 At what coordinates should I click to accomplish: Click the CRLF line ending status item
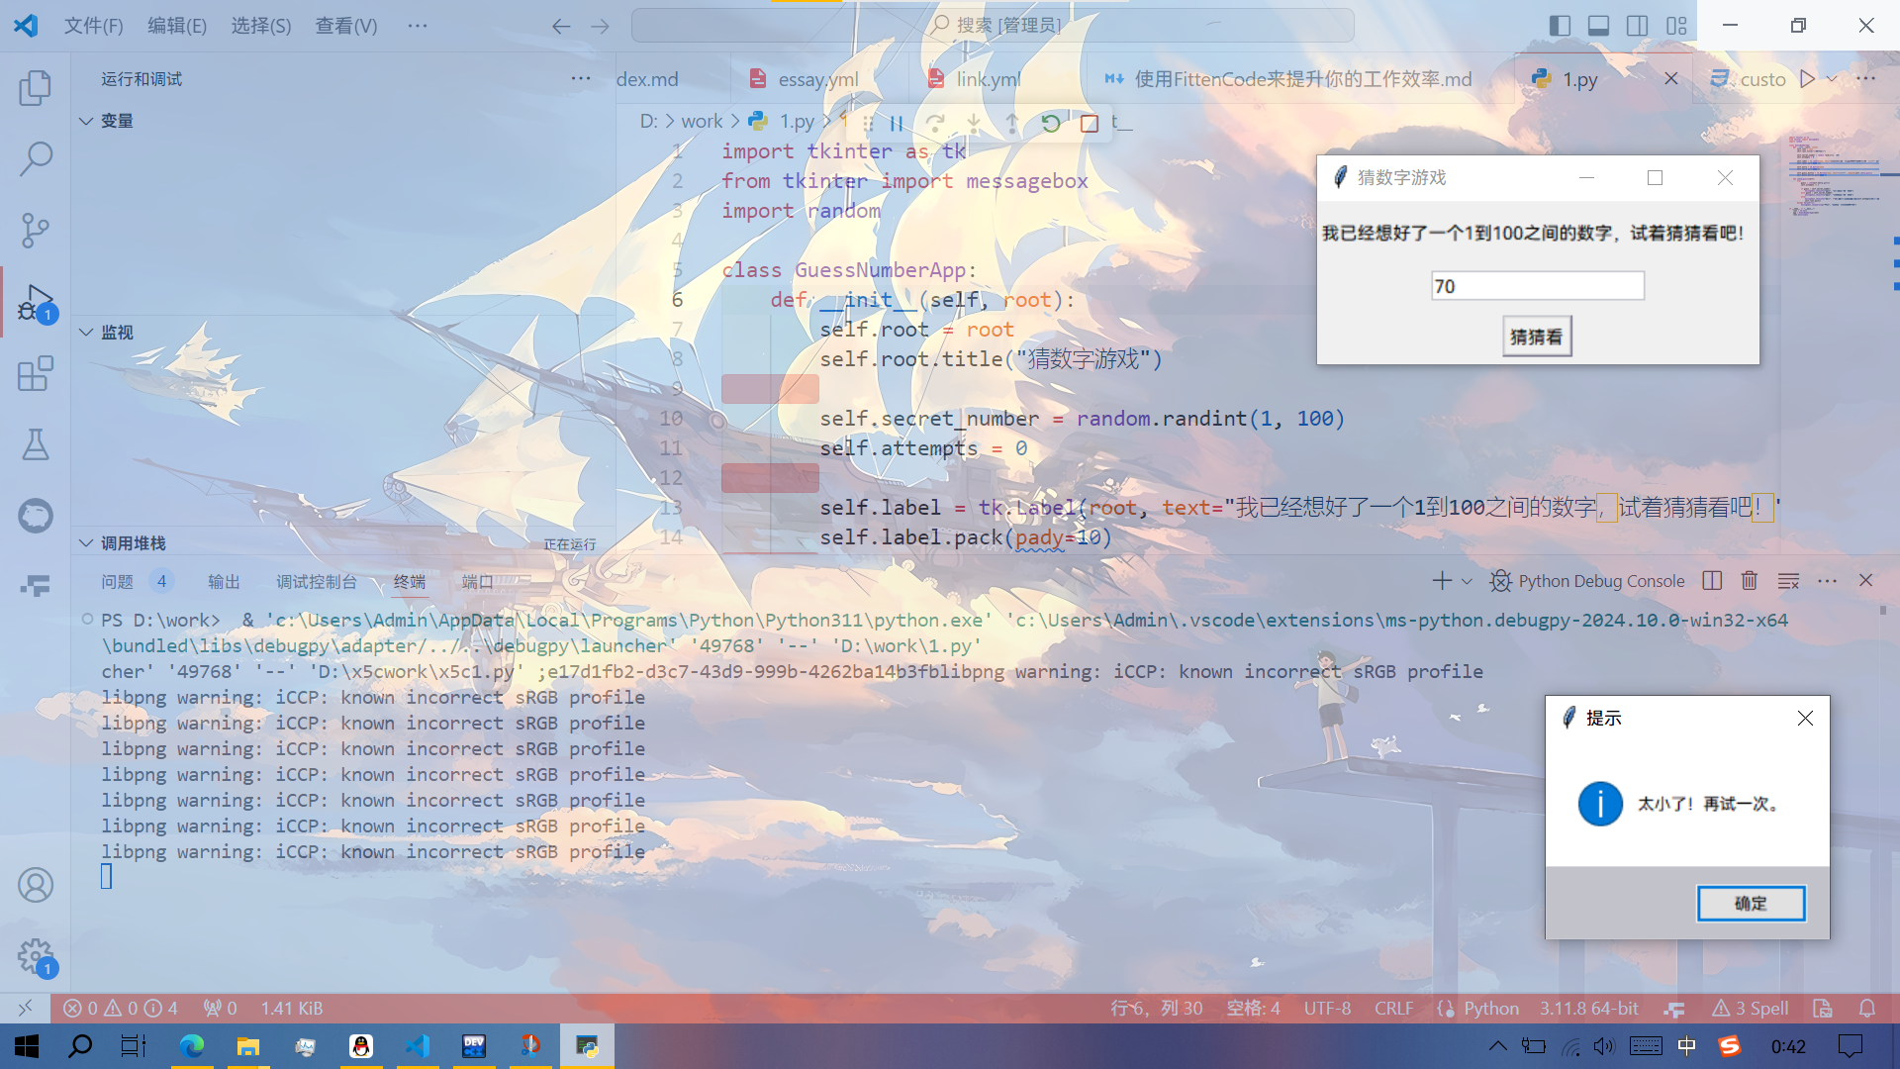1393,1009
